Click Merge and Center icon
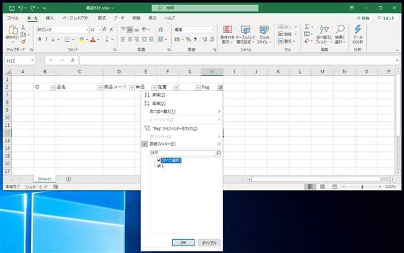The width and height of the screenshot is (404, 253). point(160,39)
